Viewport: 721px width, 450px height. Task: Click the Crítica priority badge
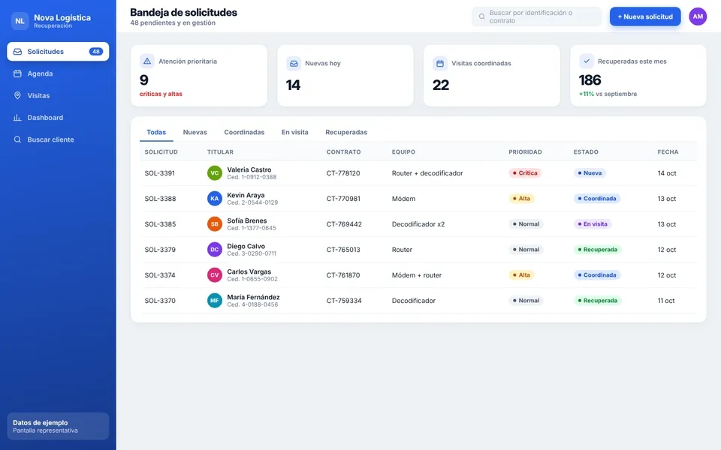click(x=525, y=173)
